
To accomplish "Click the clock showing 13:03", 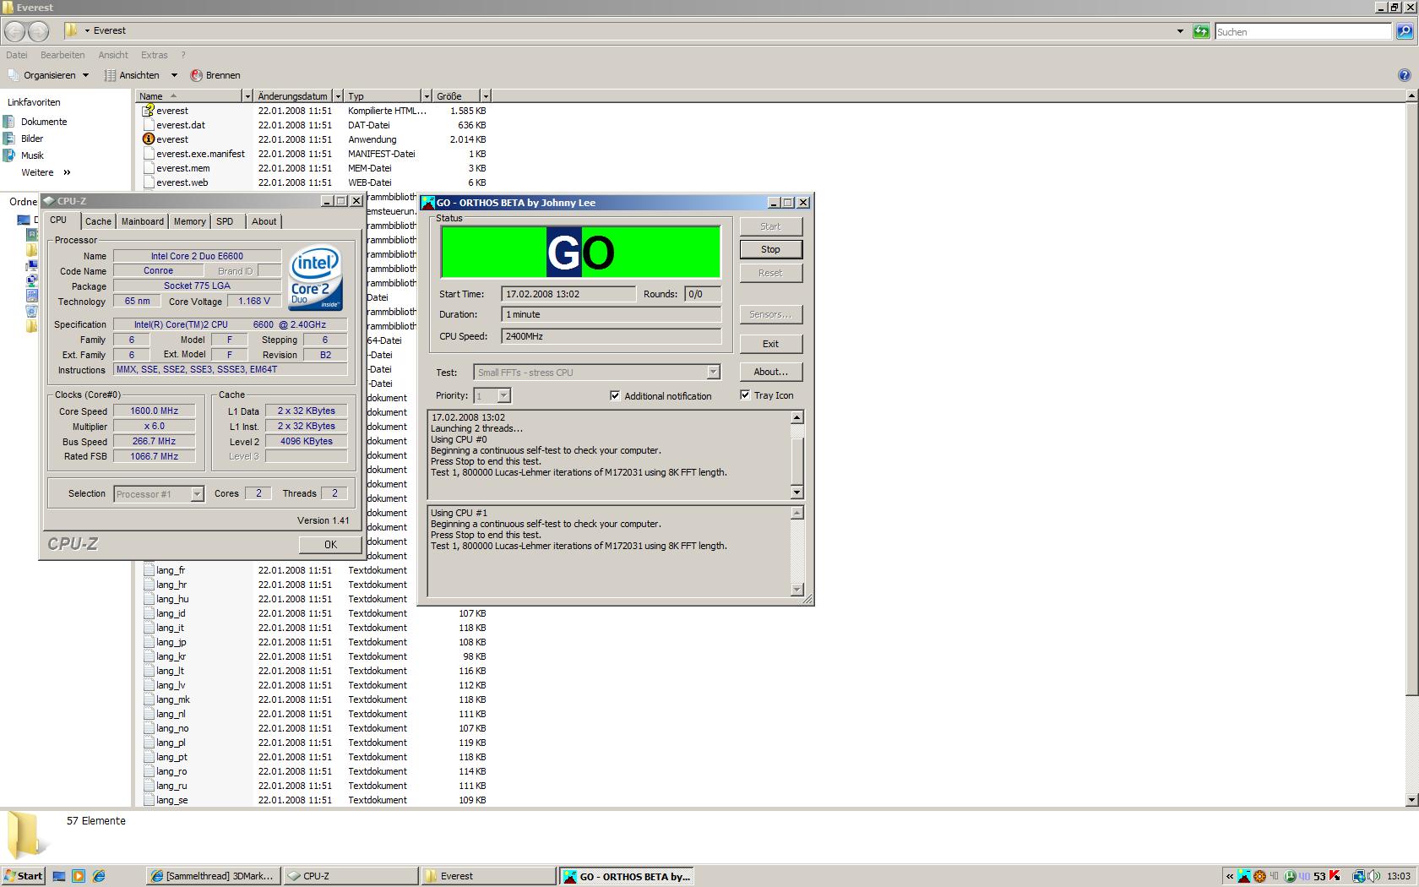I will (x=1398, y=876).
